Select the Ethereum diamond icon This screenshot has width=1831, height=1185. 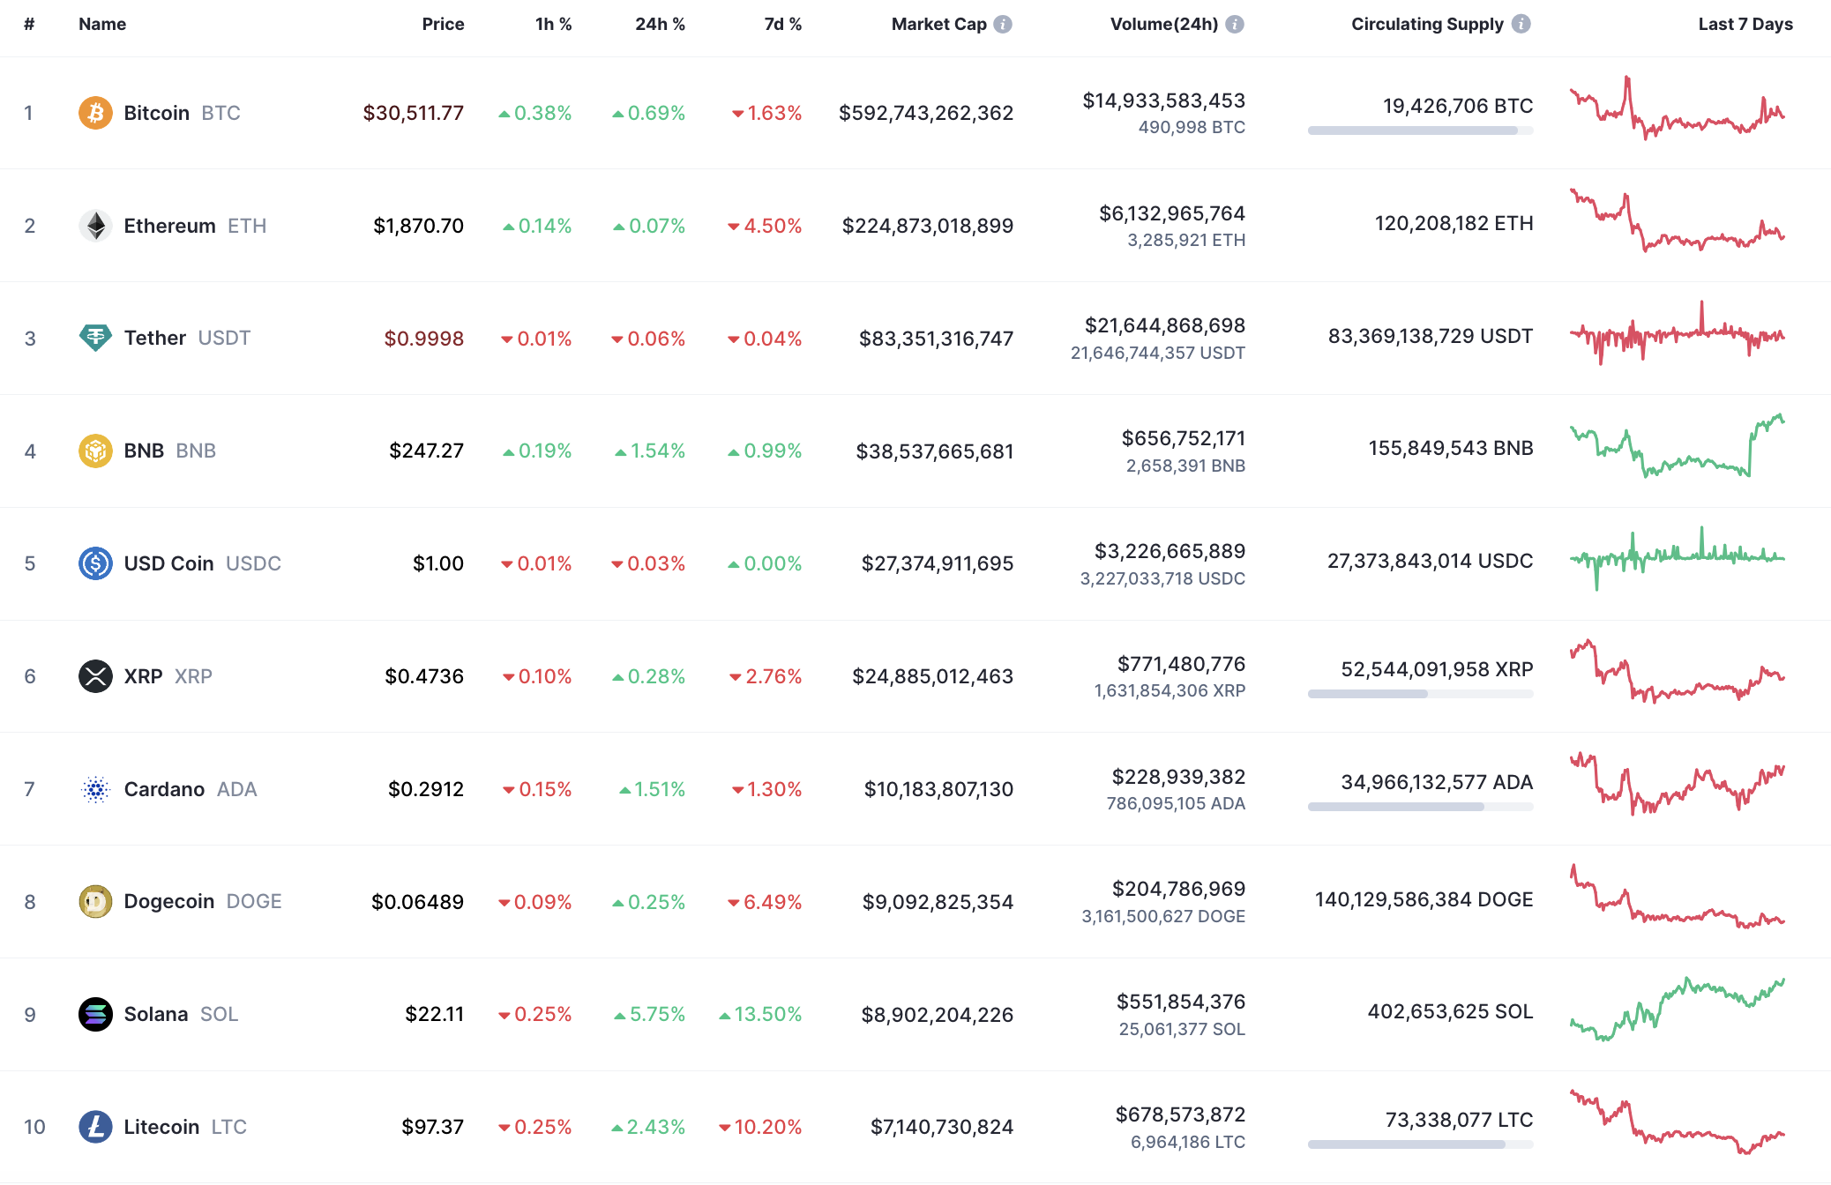tap(96, 226)
